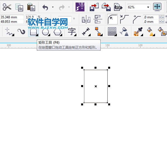The width and height of the screenshot is (167, 156).
Task: Select the Text tool
Action: (72, 31)
